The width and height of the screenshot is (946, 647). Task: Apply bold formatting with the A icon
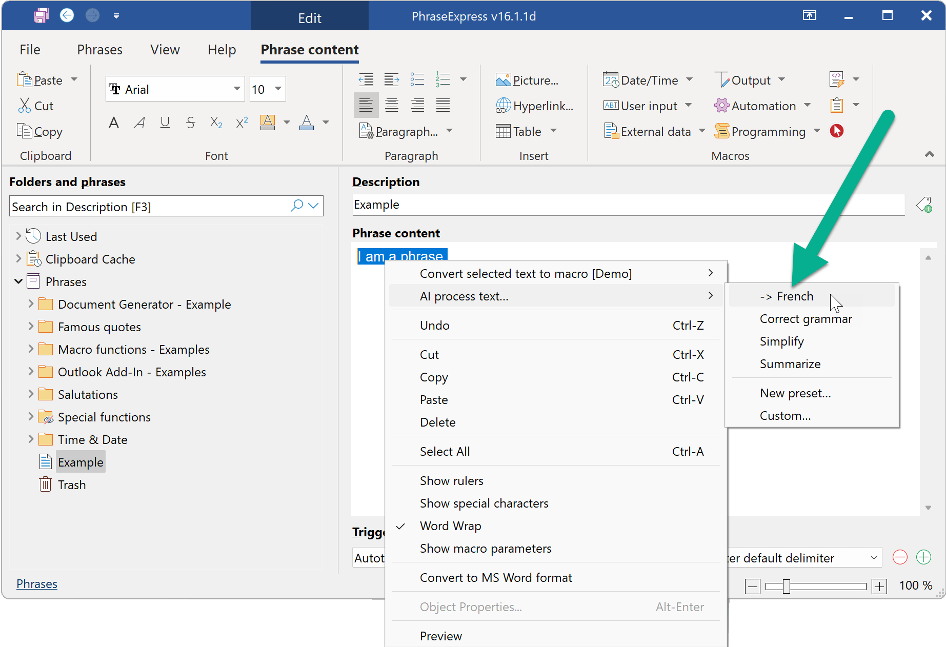click(114, 123)
